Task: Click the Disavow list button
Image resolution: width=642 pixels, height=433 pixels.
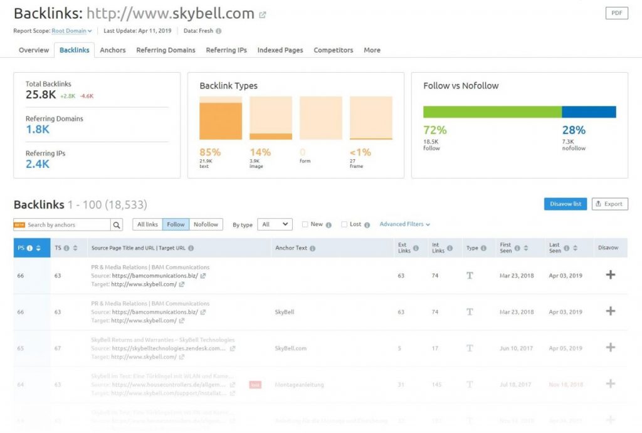Action: pos(566,204)
